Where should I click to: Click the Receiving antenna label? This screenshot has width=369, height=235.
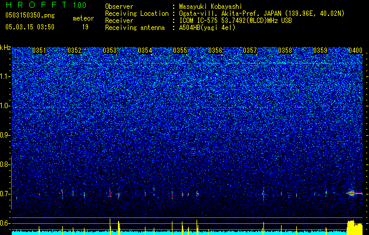(x=135, y=28)
